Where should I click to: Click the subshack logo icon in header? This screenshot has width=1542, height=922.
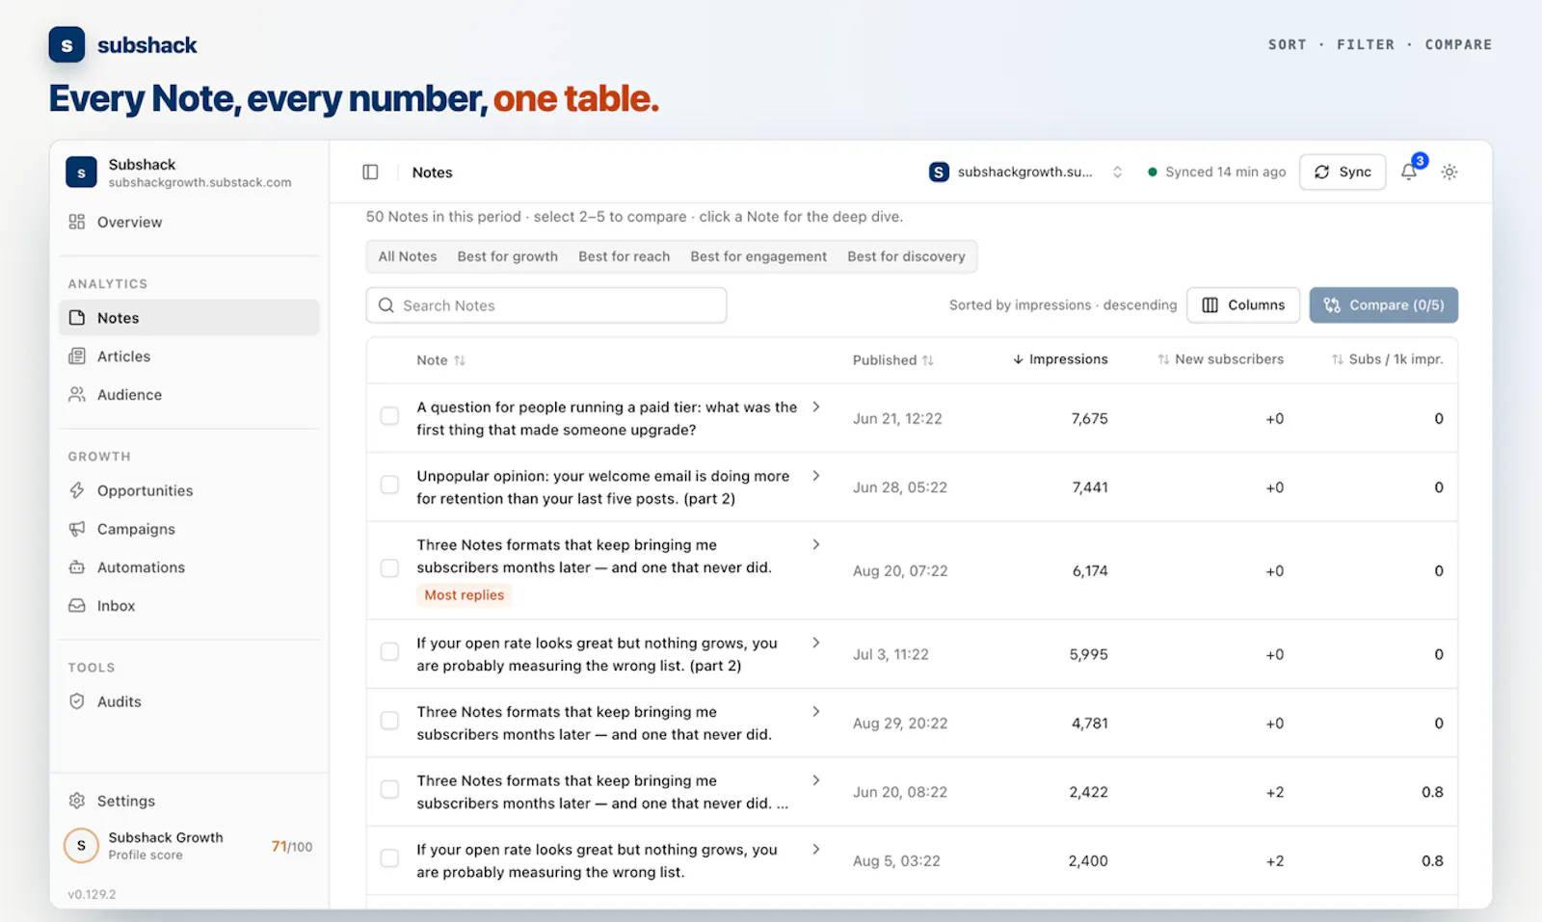(x=66, y=44)
